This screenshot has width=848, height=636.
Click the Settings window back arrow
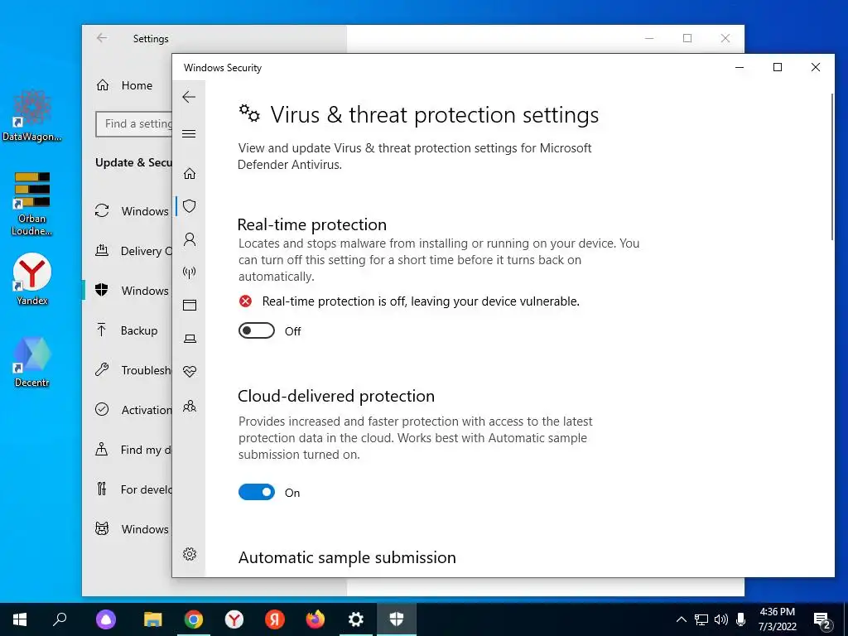pos(102,38)
